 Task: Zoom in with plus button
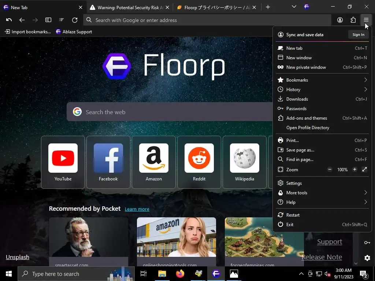[354, 169]
